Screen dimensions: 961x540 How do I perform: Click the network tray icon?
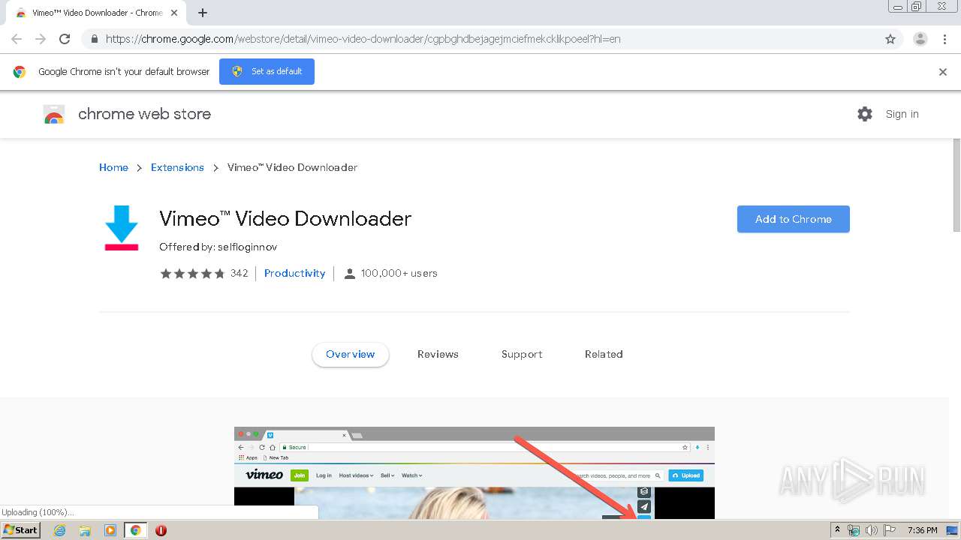pyautogui.click(x=854, y=530)
